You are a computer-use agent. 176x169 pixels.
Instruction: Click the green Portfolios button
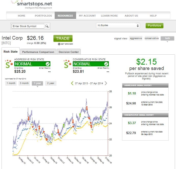pyautogui.click(x=154, y=26)
